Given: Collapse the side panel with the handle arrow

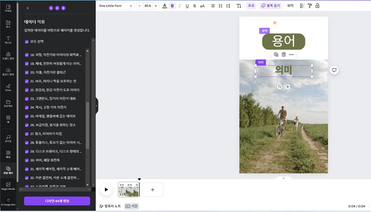Looking at the screenshot, I should point(97,106).
